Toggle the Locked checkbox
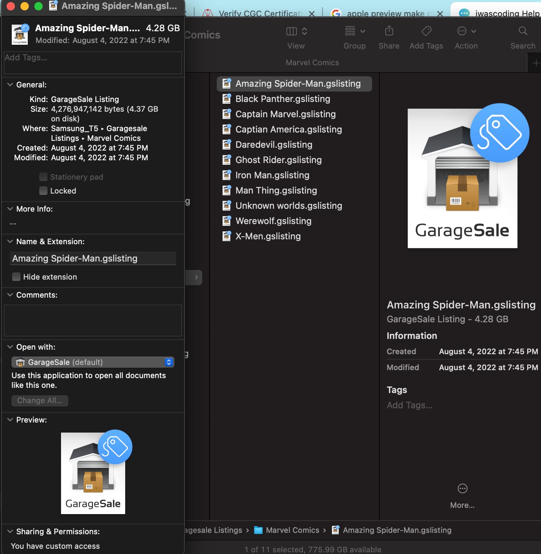 pyautogui.click(x=43, y=191)
